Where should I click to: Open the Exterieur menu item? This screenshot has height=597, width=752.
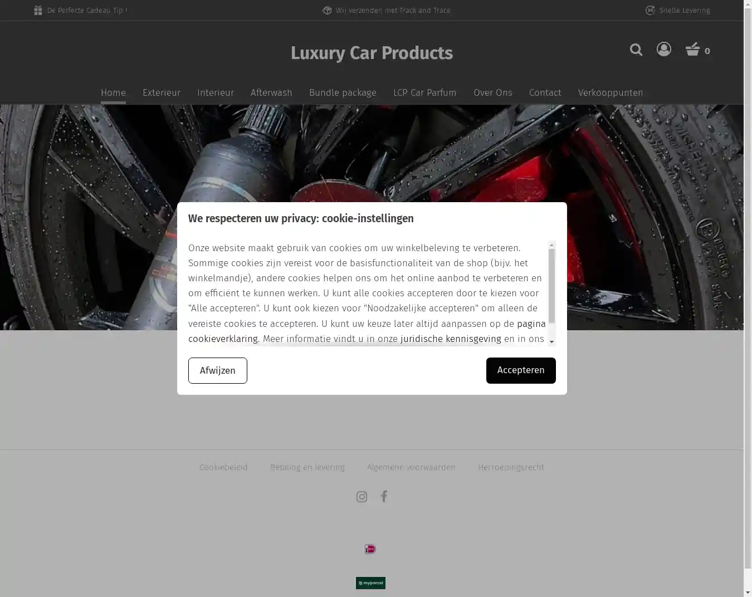click(x=162, y=92)
